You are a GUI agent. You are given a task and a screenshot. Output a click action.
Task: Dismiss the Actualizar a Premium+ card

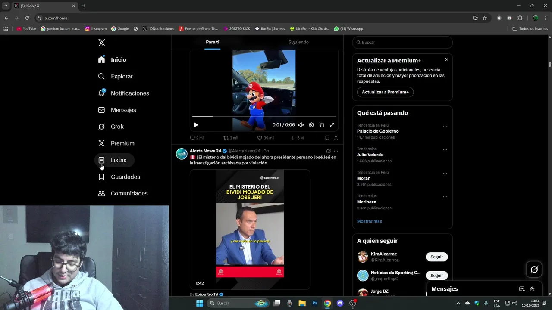click(x=447, y=59)
